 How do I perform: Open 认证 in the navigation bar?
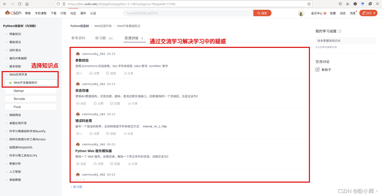93,13
